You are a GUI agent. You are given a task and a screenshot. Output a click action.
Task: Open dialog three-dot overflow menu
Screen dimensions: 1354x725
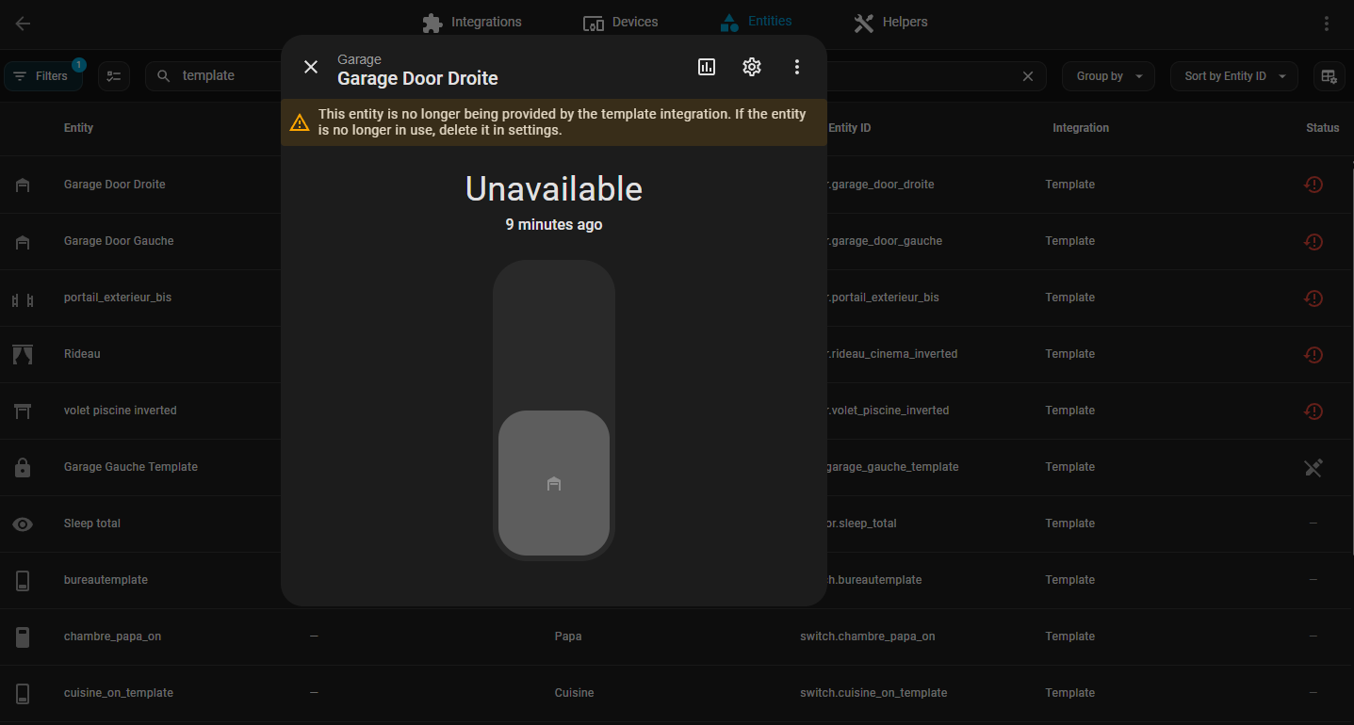coord(797,67)
